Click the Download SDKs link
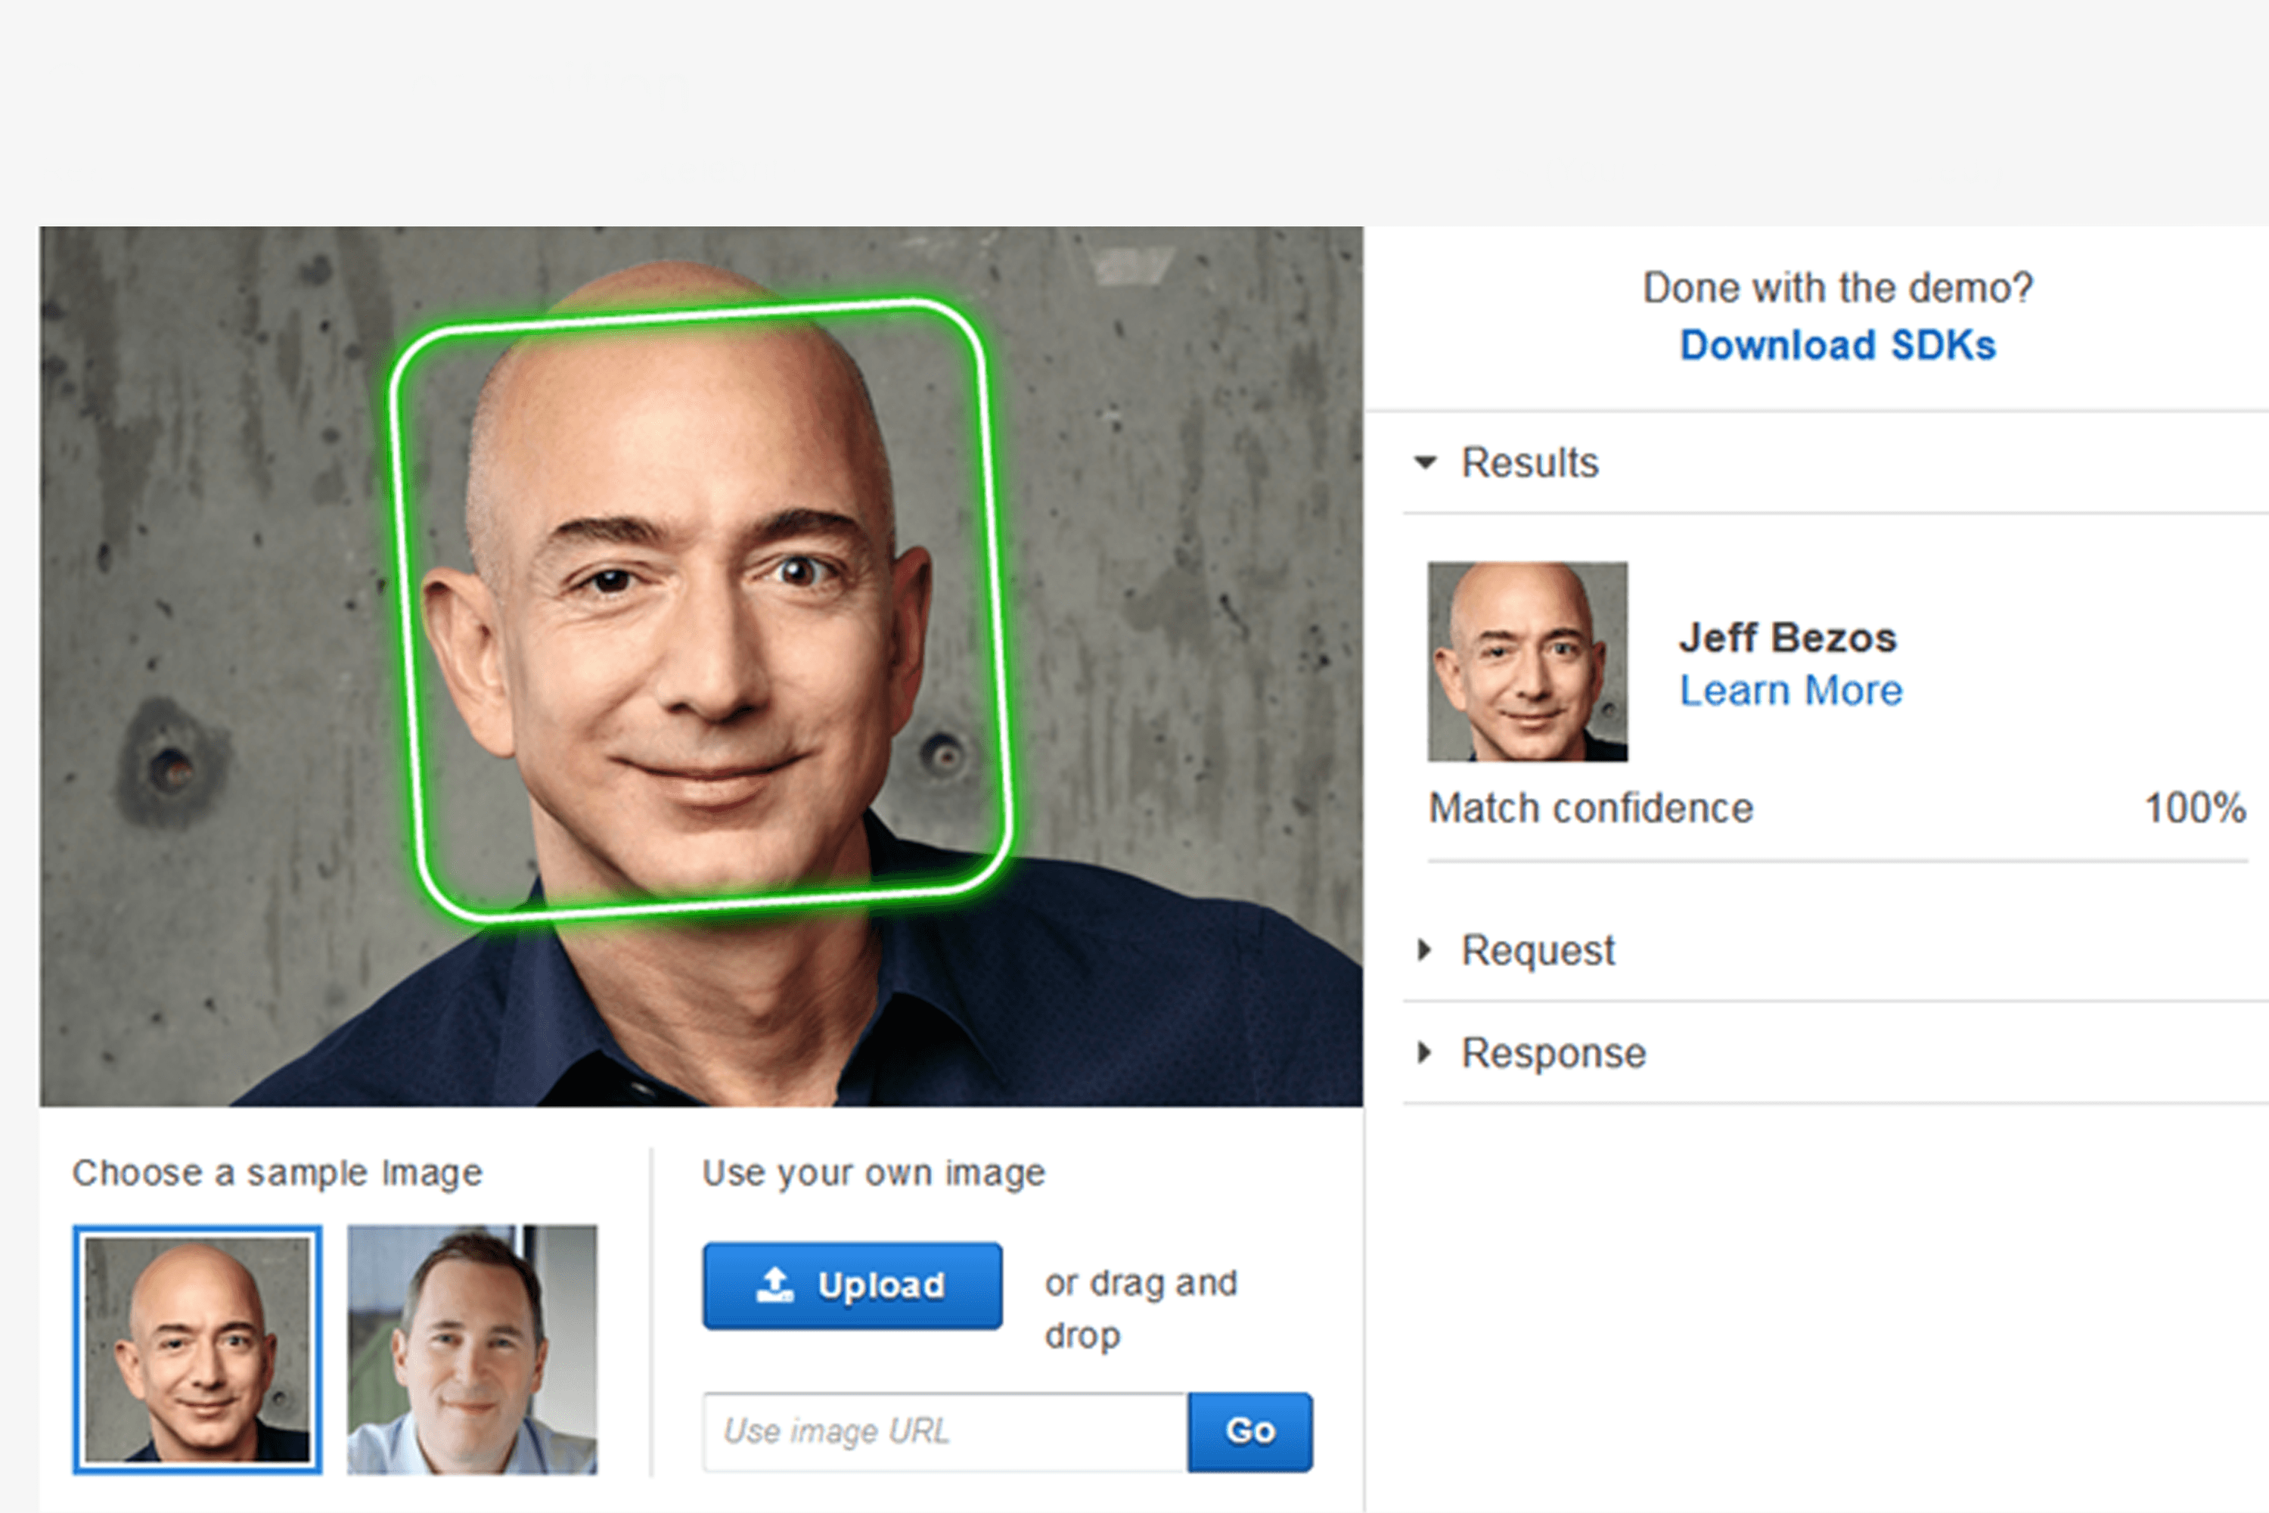This screenshot has height=1513, width=2269. click(x=1837, y=346)
